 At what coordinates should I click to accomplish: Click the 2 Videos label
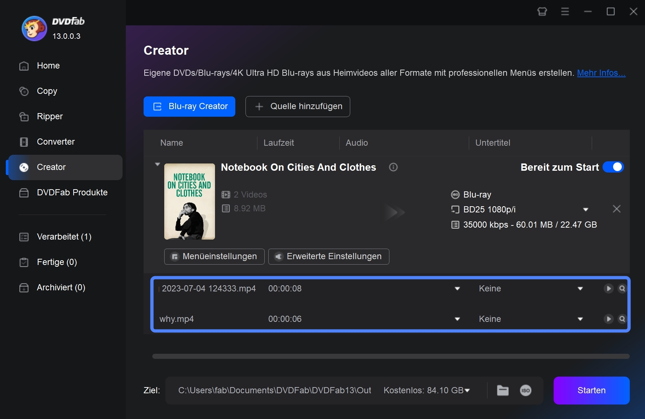250,195
